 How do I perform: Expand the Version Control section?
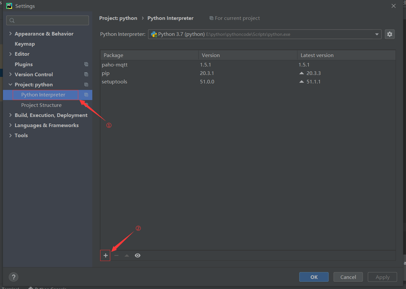coord(10,74)
